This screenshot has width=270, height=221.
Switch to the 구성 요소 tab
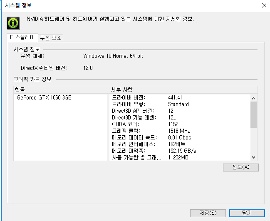[x=51, y=38]
